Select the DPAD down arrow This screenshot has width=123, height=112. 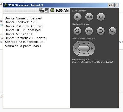[x=84, y=53]
